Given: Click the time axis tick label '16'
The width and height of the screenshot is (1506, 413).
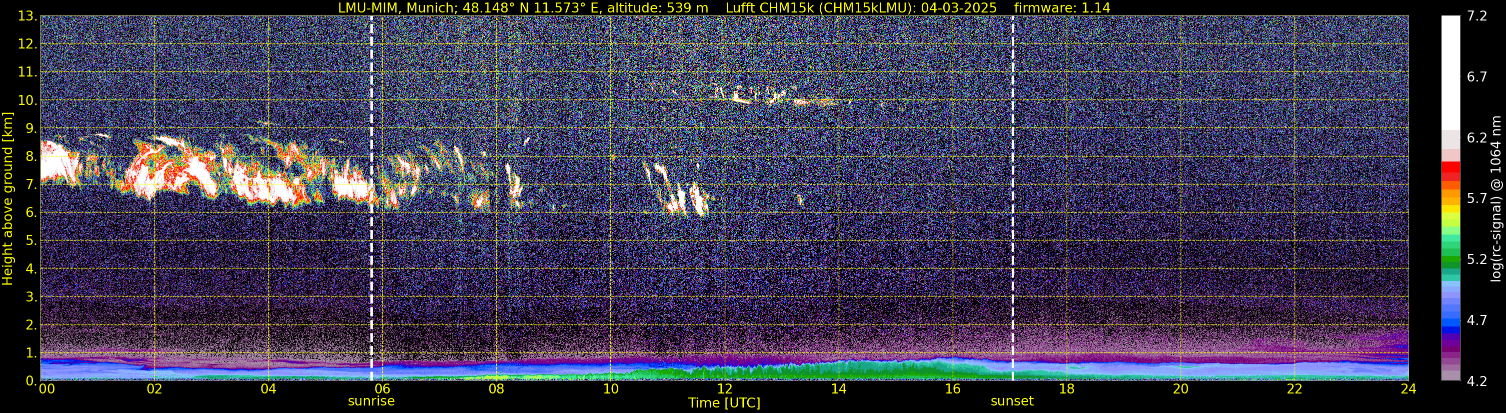Looking at the screenshot, I should [x=952, y=389].
